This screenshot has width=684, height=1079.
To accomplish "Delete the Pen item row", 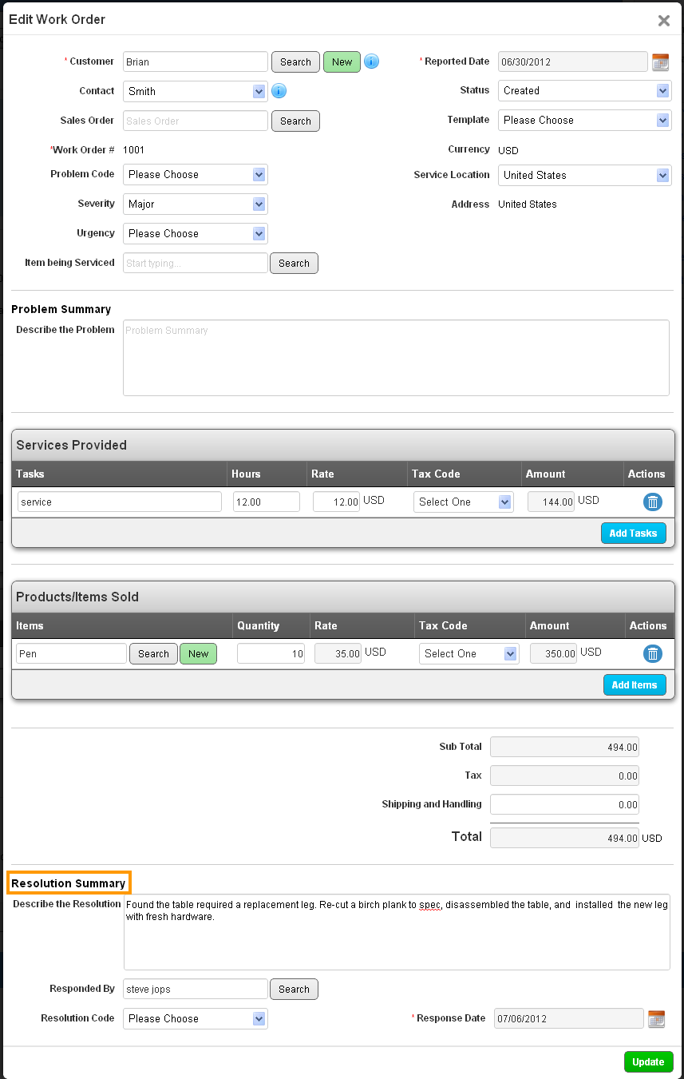I will pos(652,653).
